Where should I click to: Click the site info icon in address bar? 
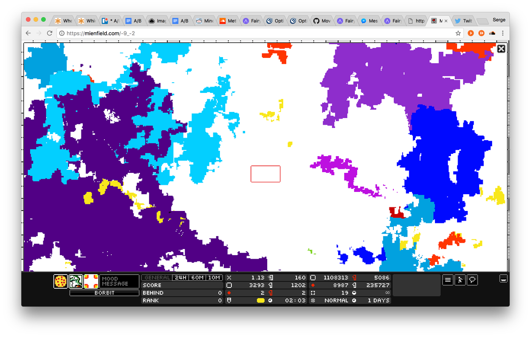point(62,33)
